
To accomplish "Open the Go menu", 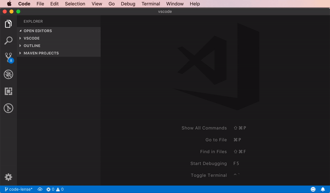I will point(111,4).
